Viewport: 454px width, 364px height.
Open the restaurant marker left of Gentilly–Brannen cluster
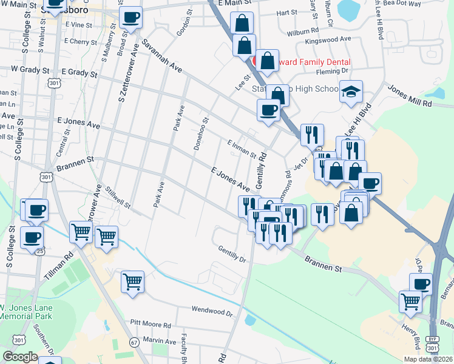249,204
